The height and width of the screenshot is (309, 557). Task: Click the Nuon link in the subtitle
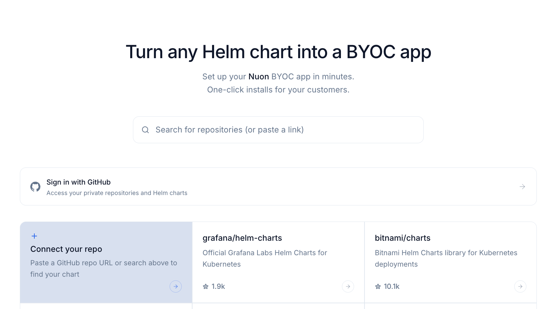258,77
